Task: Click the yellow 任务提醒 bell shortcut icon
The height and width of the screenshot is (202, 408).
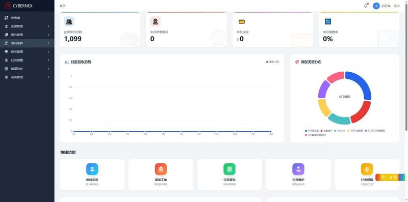Action: tap(367, 169)
